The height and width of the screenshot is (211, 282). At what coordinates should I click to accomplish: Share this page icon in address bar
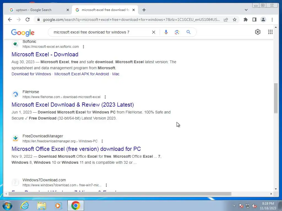click(x=226, y=20)
